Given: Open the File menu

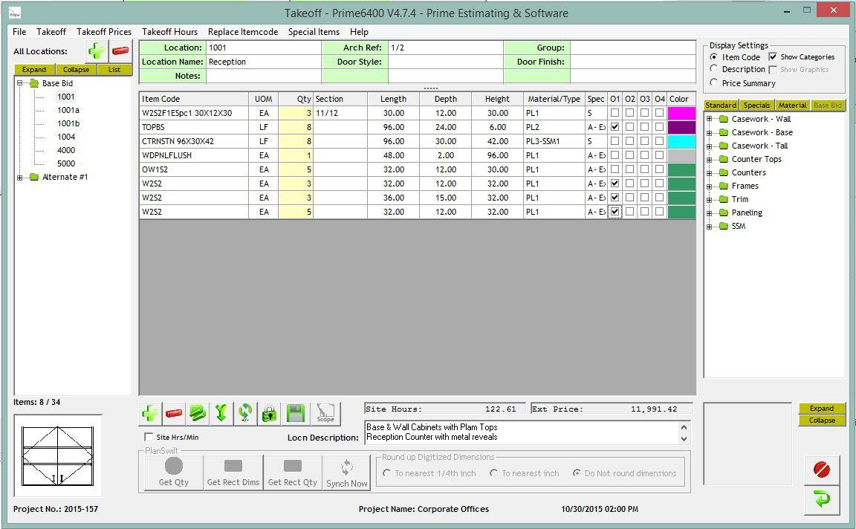Looking at the screenshot, I should [19, 32].
